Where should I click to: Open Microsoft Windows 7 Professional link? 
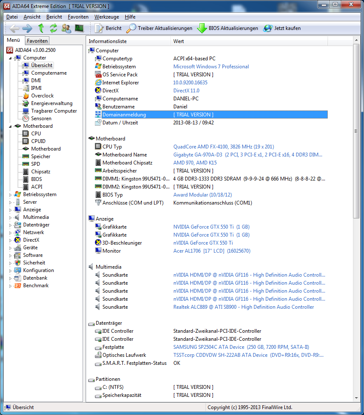pyautogui.click(x=211, y=67)
